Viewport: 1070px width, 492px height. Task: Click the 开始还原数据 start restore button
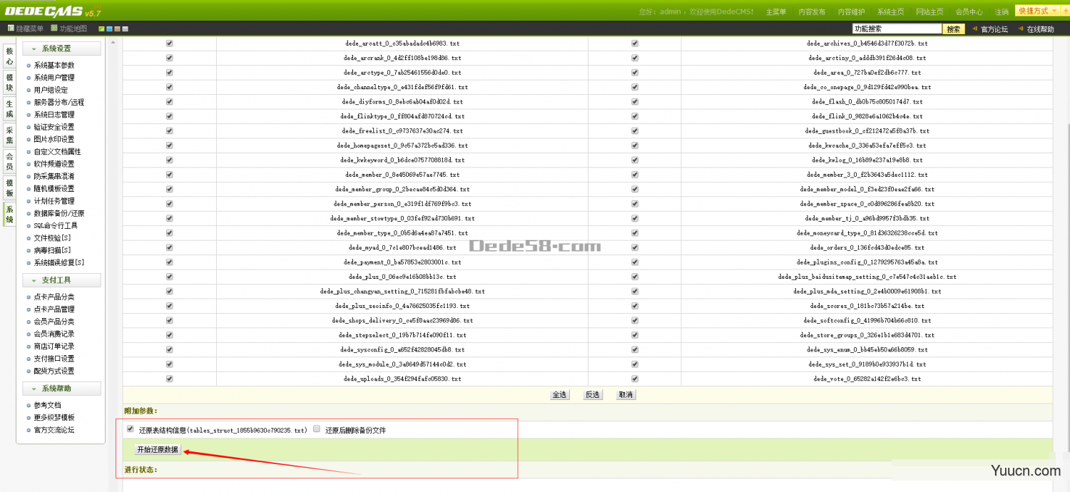(158, 449)
